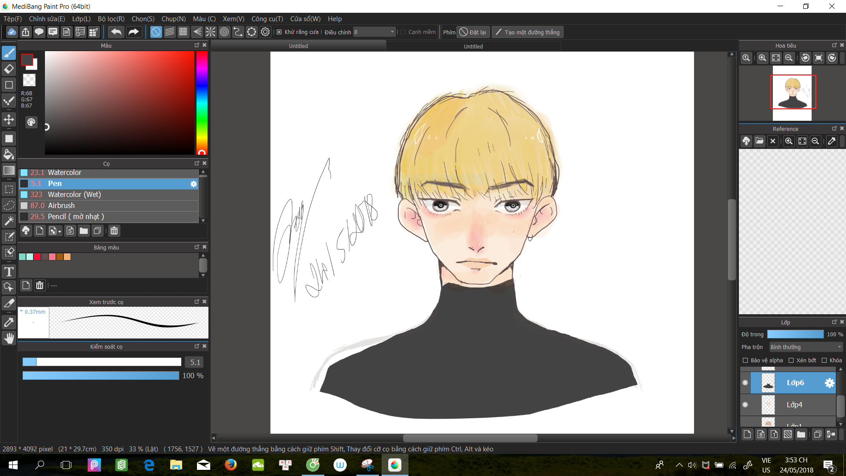Open image file in Reference panel
846x476 pixels.
click(x=759, y=141)
